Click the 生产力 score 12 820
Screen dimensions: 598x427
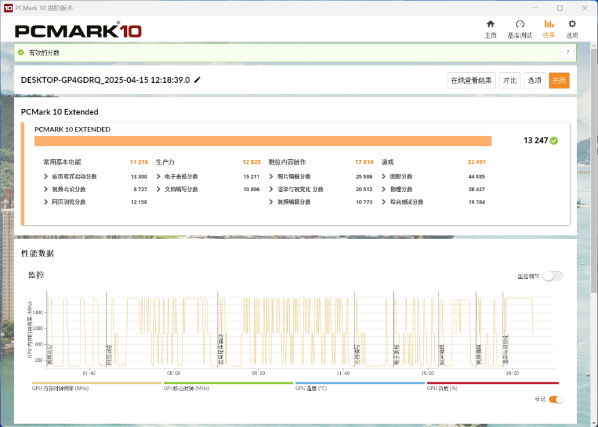click(x=252, y=162)
